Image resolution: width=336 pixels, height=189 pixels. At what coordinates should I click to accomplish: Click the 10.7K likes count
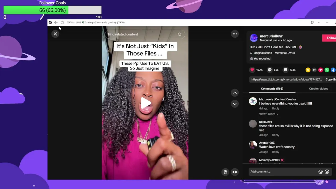click(x=259, y=70)
